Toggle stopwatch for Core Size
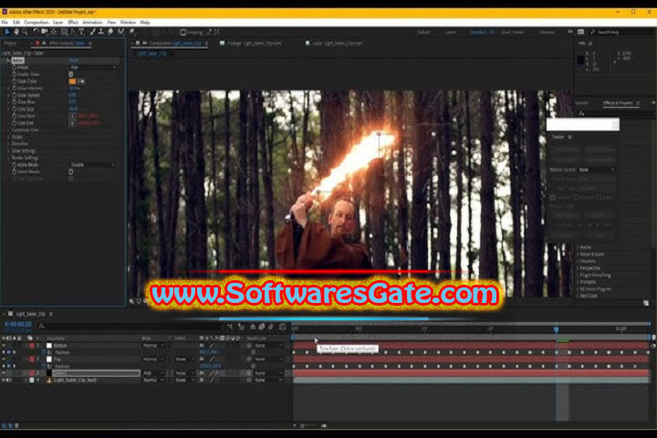 click(x=15, y=109)
